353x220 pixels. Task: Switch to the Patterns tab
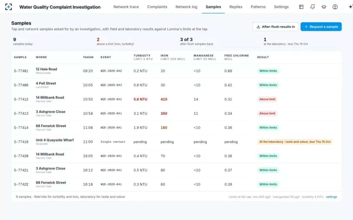click(258, 7)
